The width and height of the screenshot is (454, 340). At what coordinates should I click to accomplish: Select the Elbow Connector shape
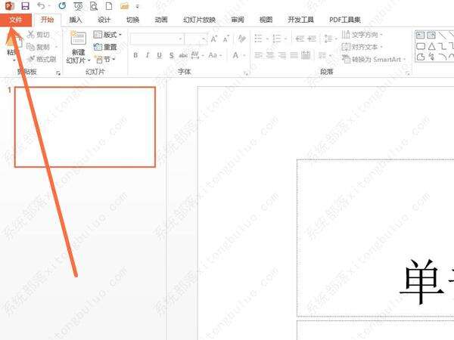(442, 46)
